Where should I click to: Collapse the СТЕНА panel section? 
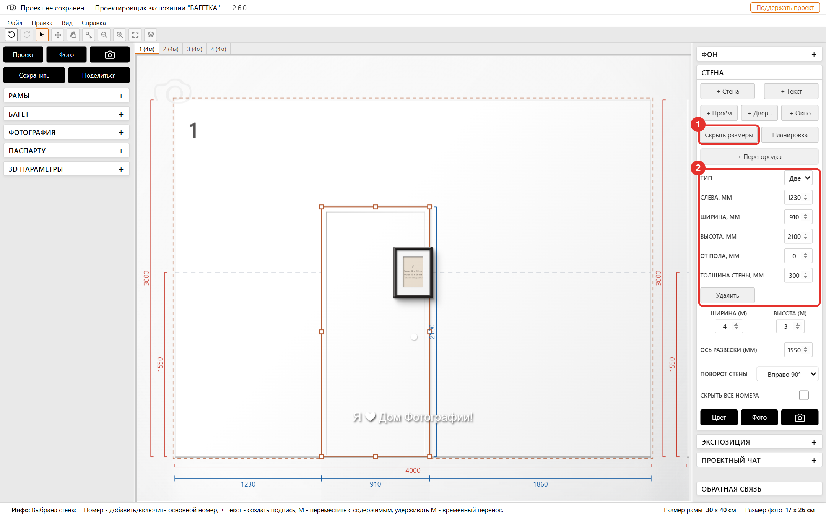point(815,73)
